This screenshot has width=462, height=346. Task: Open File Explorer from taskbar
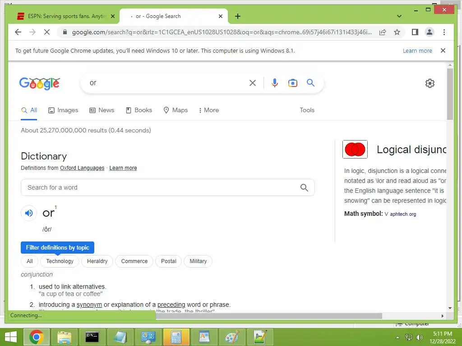point(64,337)
